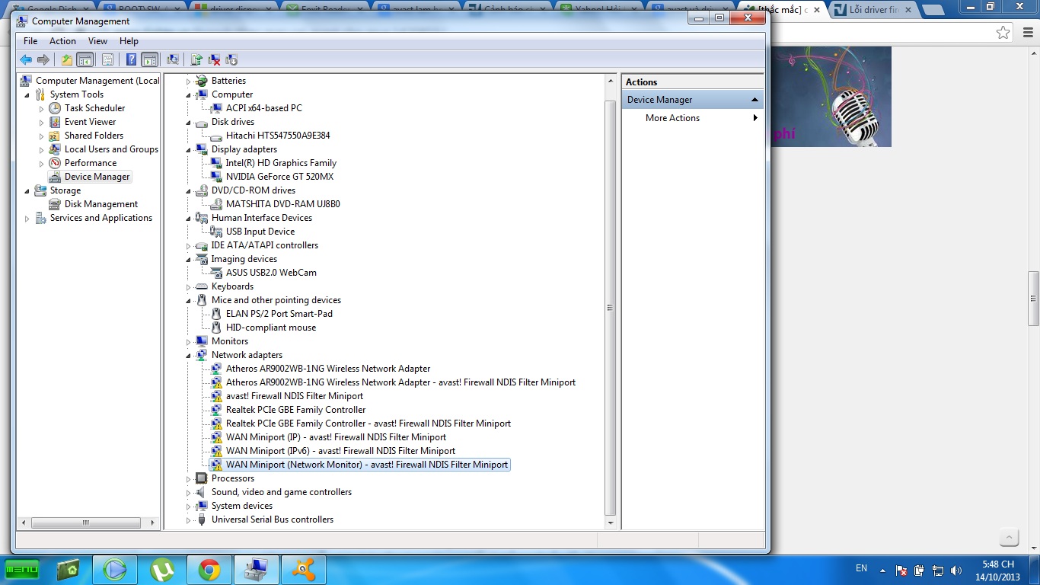Click the ASUS USB2.0 WebCam icon
This screenshot has height=585, width=1040.
pyautogui.click(x=216, y=273)
